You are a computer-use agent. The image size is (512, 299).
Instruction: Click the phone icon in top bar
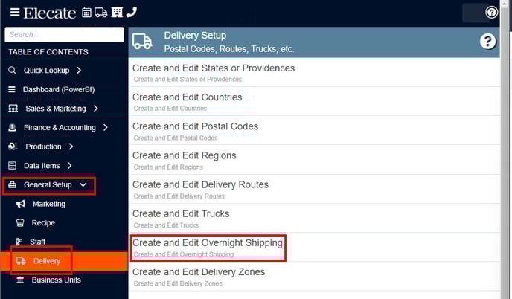(x=132, y=12)
